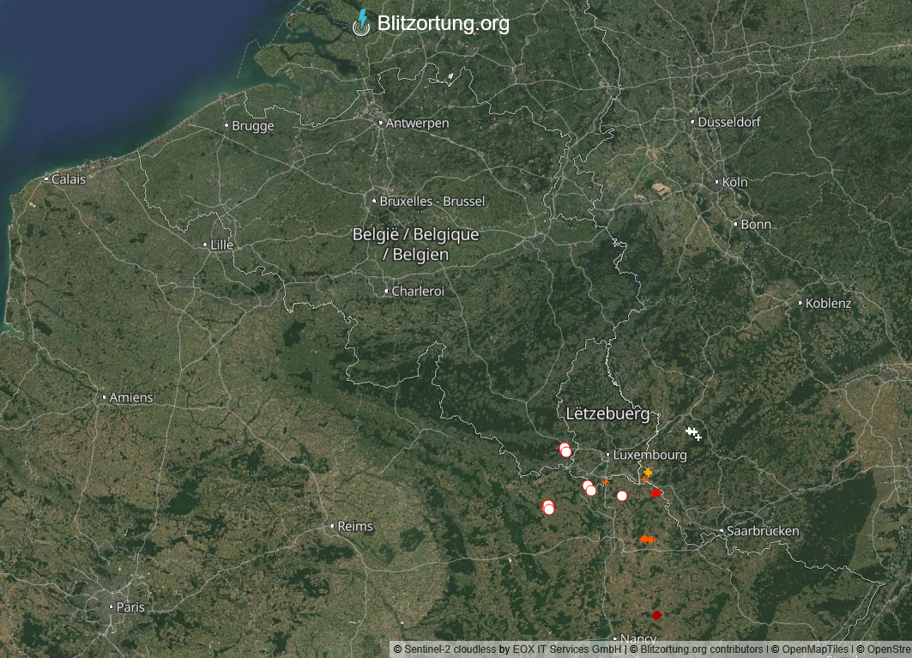Select the small white strike marker north-east of Antwerpen

(x=450, y=76)
